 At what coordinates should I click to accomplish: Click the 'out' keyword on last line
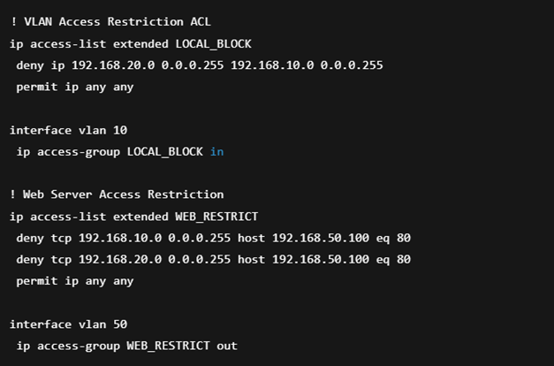coord(227,346)
